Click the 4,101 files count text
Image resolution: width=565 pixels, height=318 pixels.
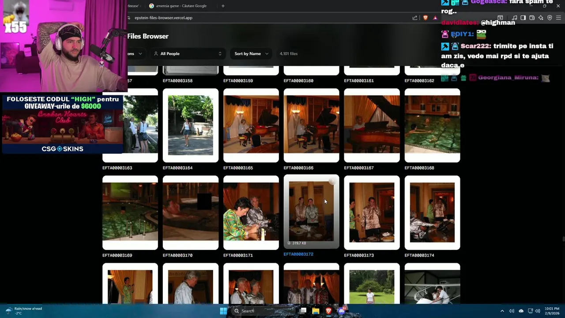click(289, 53)
